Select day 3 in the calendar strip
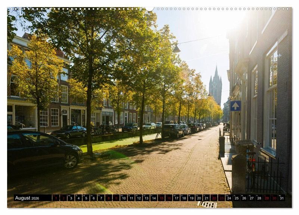299x215 pixels. [x=71, y=198]
